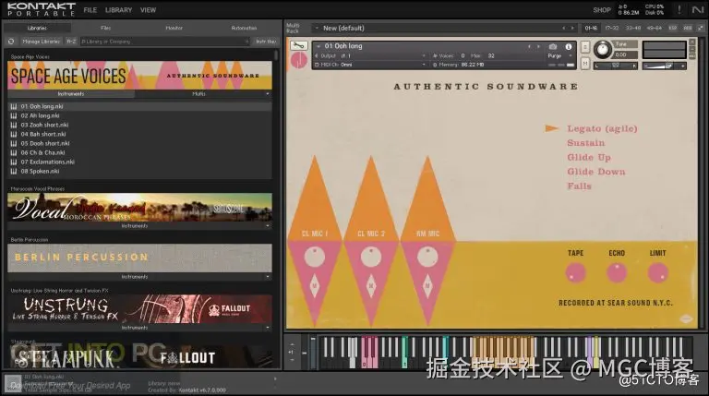Click the Berlin Percussion library banner
The height and width of the screenshot is (396, 709).
click(139, 258)
